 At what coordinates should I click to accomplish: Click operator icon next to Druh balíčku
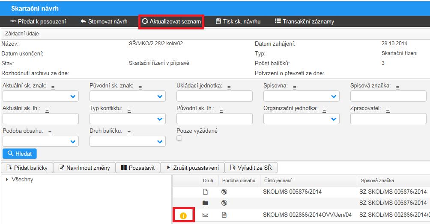point(129,133)
